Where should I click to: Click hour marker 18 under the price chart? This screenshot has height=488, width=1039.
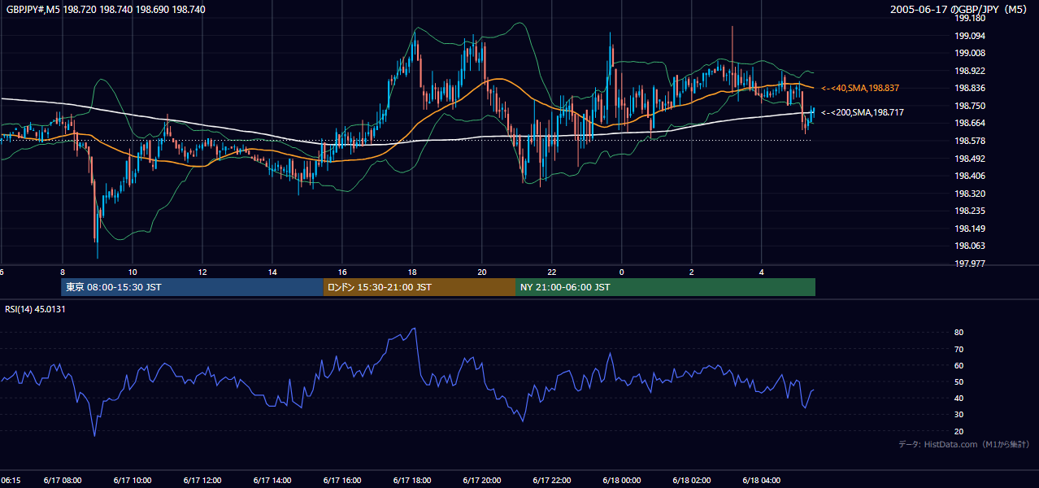pyautogui.click(x=411, y=272)
